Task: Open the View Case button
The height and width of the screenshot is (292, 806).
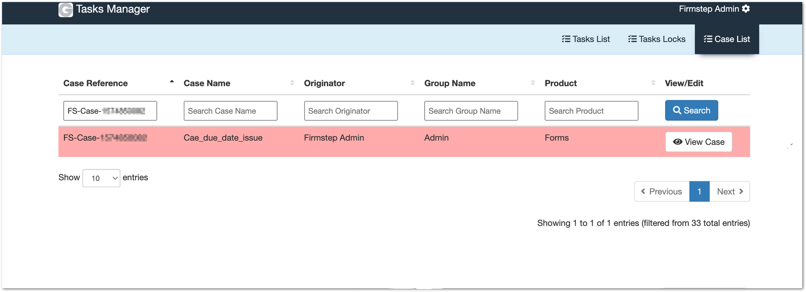Action: [698, 142]
